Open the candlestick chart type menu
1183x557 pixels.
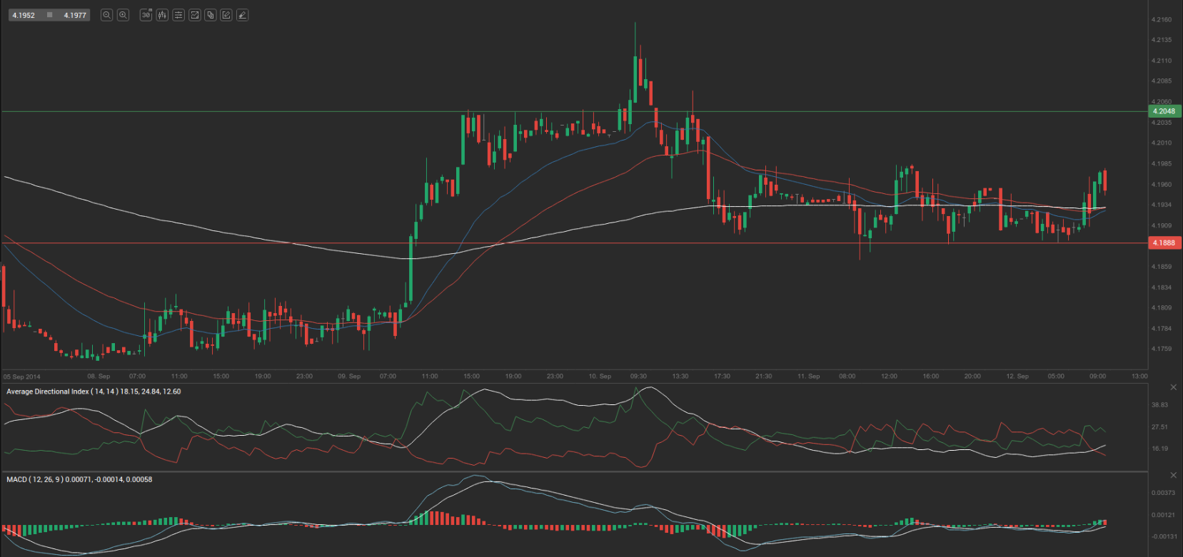pyautogui.click(x=162, y=15)
